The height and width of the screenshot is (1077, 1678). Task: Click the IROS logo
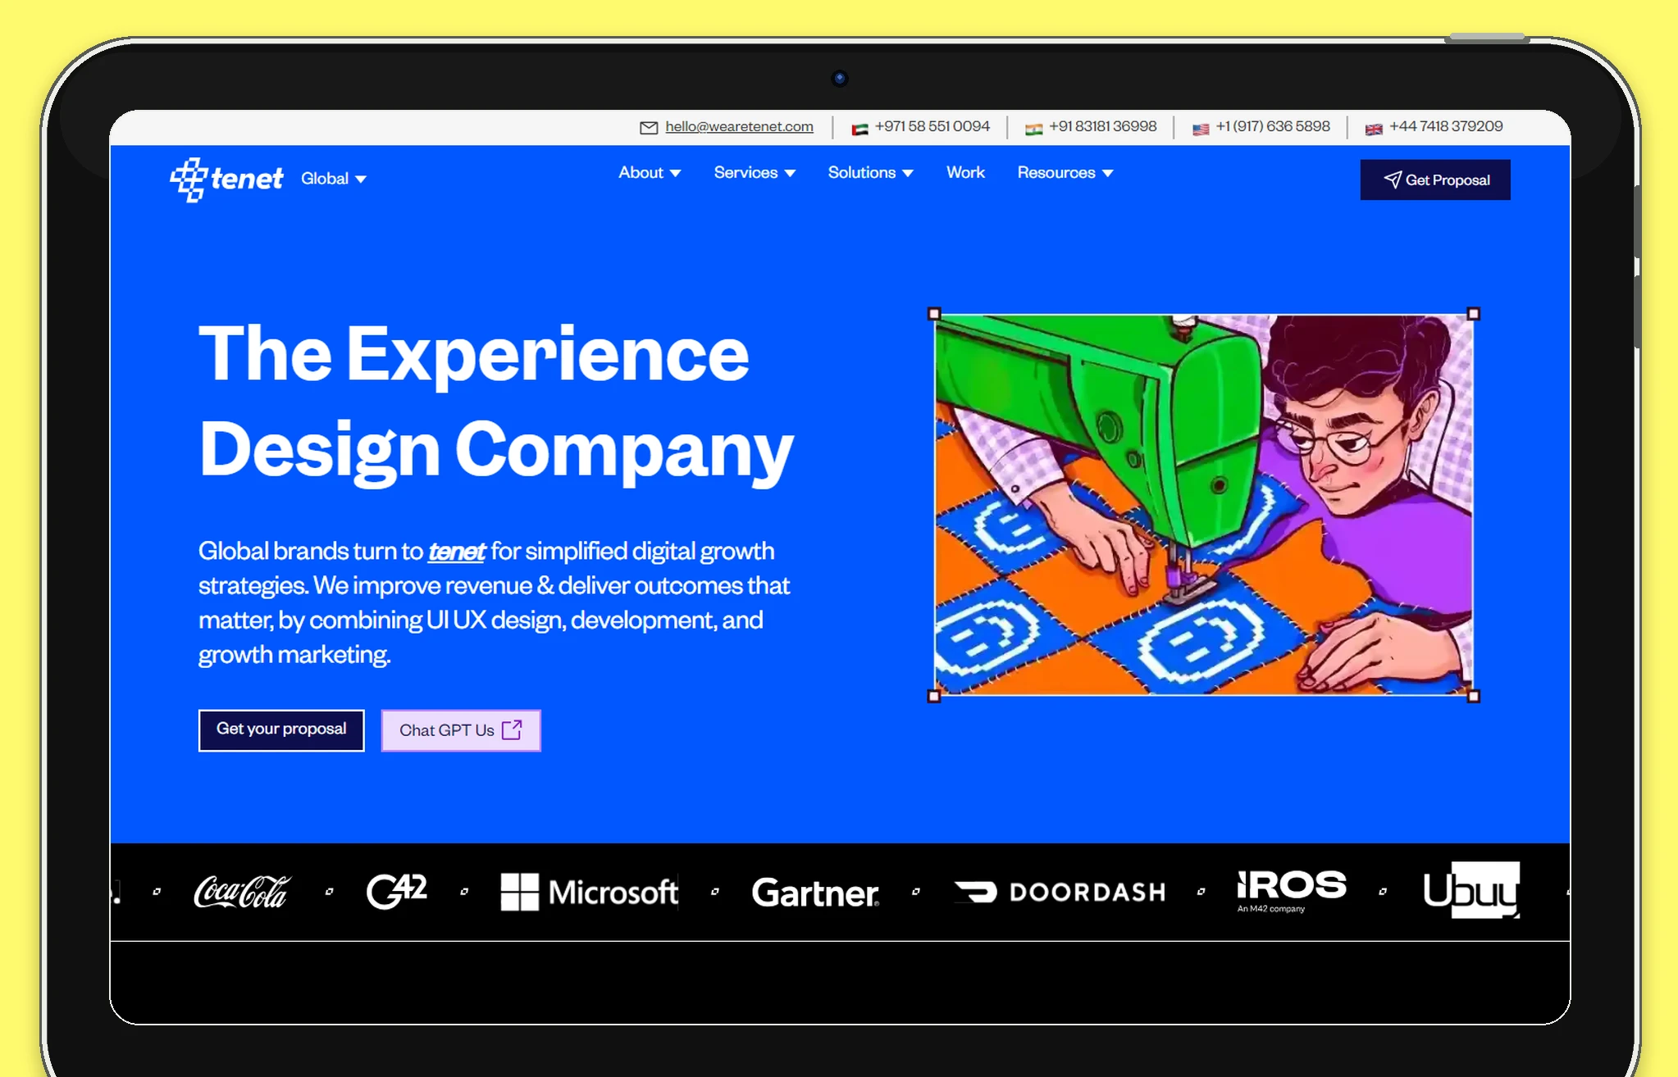(1292, 891)
